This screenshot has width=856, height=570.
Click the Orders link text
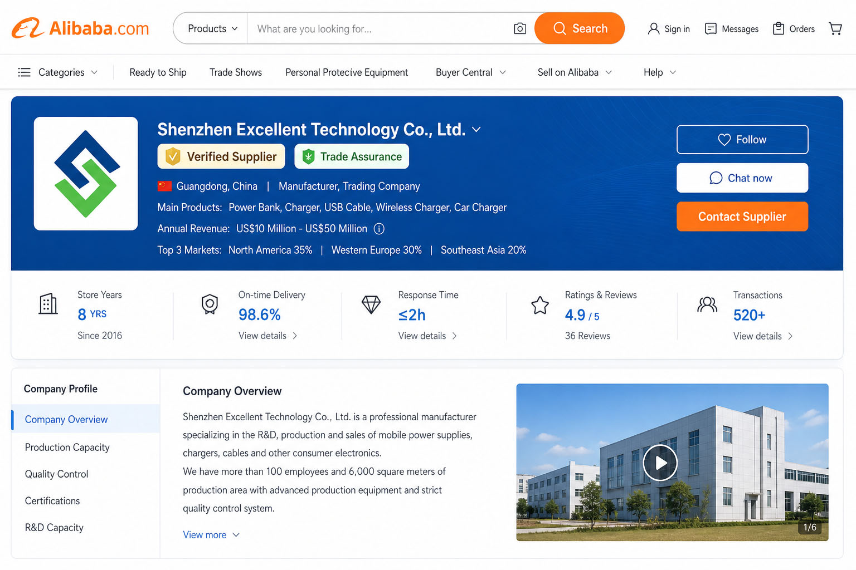click(802, 29)
